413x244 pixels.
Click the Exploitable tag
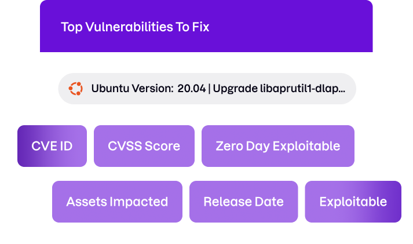pos(353,202)
